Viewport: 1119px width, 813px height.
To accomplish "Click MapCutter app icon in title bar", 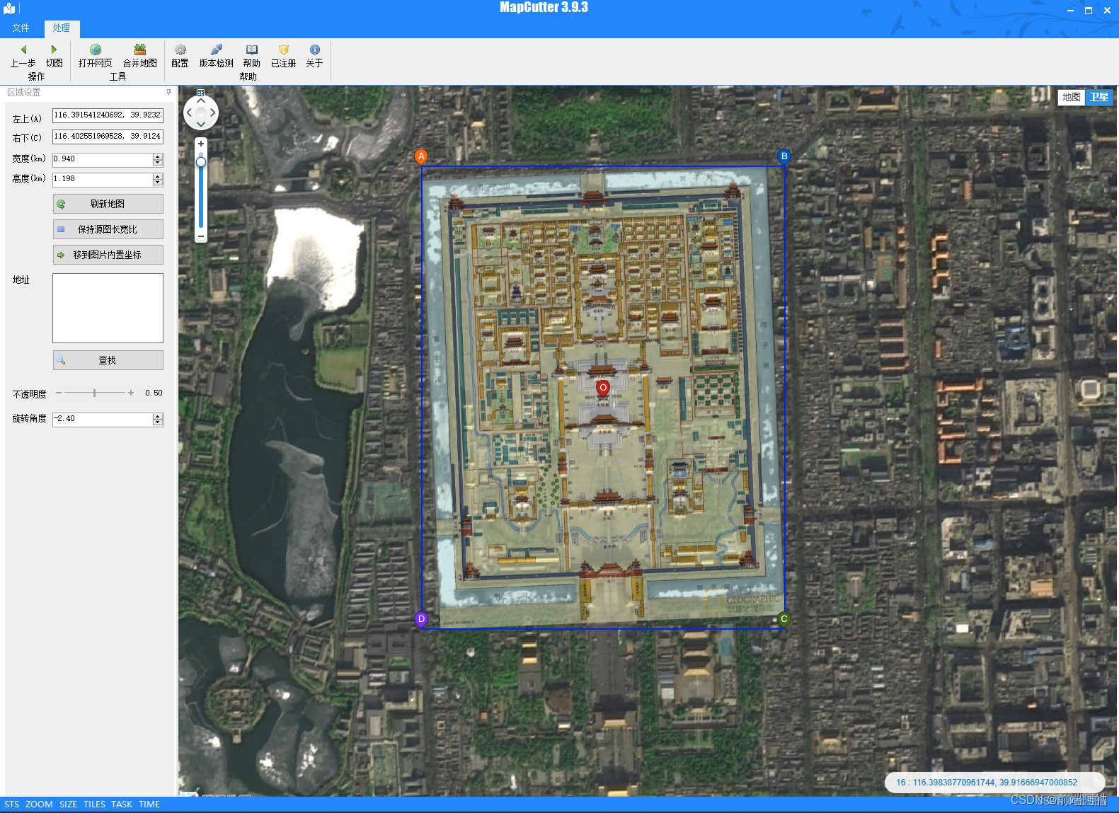I will click(9, 8).
